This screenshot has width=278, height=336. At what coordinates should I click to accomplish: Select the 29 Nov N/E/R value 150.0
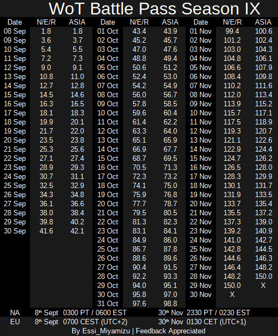(232, 285)
